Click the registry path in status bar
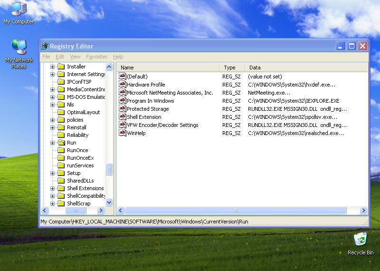The width and height of the screenshot is (380, 271). tap(144, 222)
